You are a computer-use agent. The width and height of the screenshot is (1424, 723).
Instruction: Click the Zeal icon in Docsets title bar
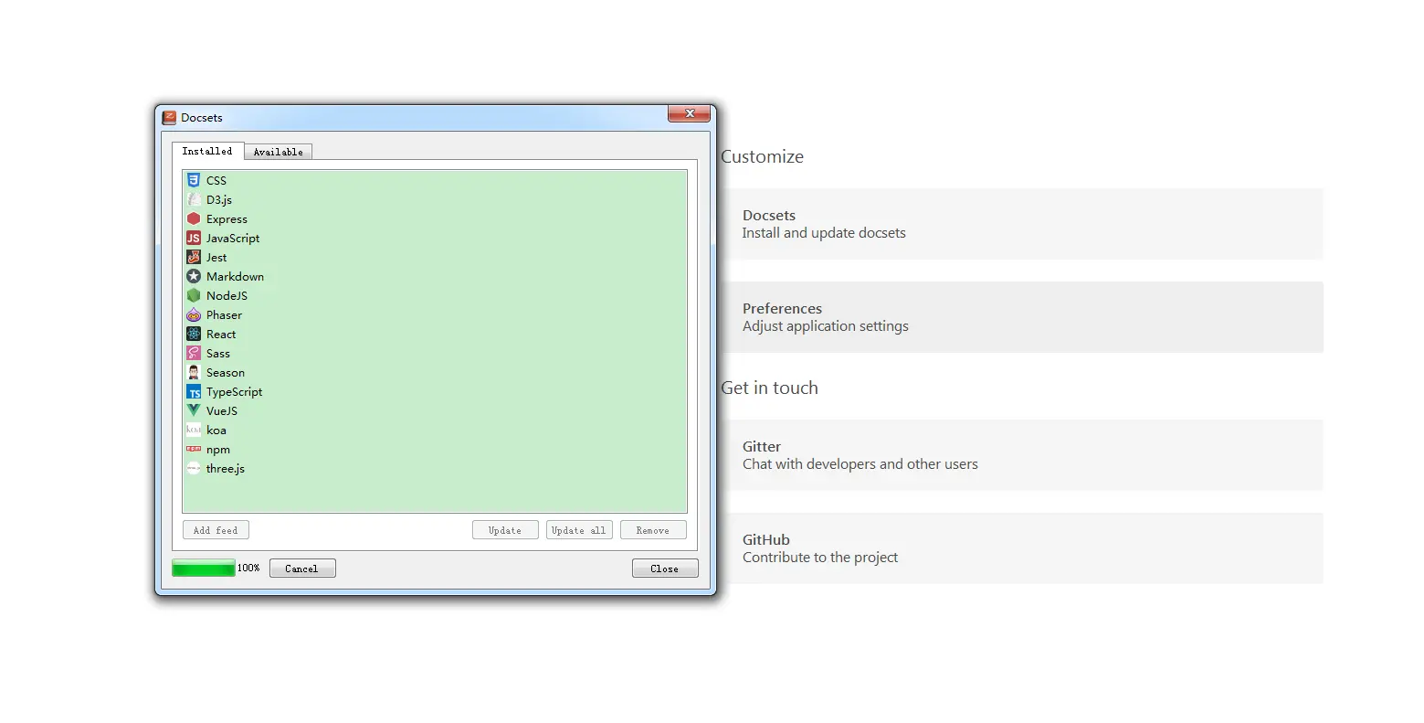click(x=169, y=117)
